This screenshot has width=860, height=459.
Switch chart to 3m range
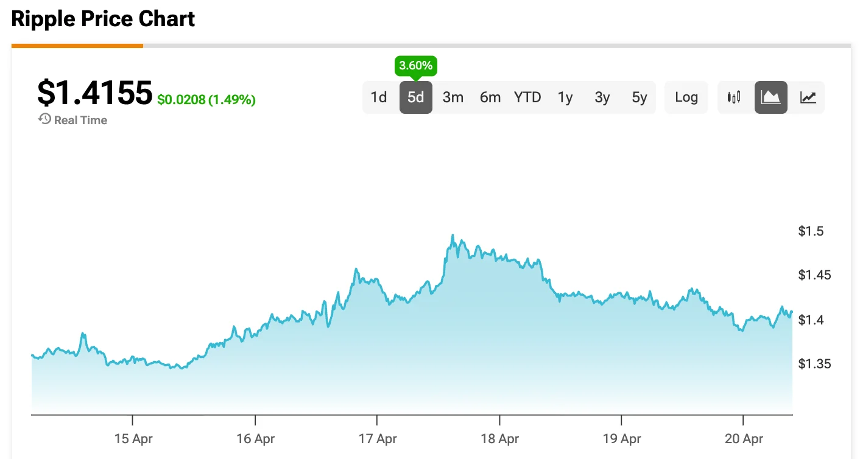(453, 97)
